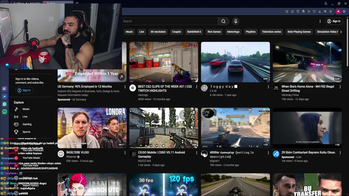This screenshot has width=349, height=196.
Task: Select the 4K resolution chip
Action: pyautogui.click(x=158, y=32)
